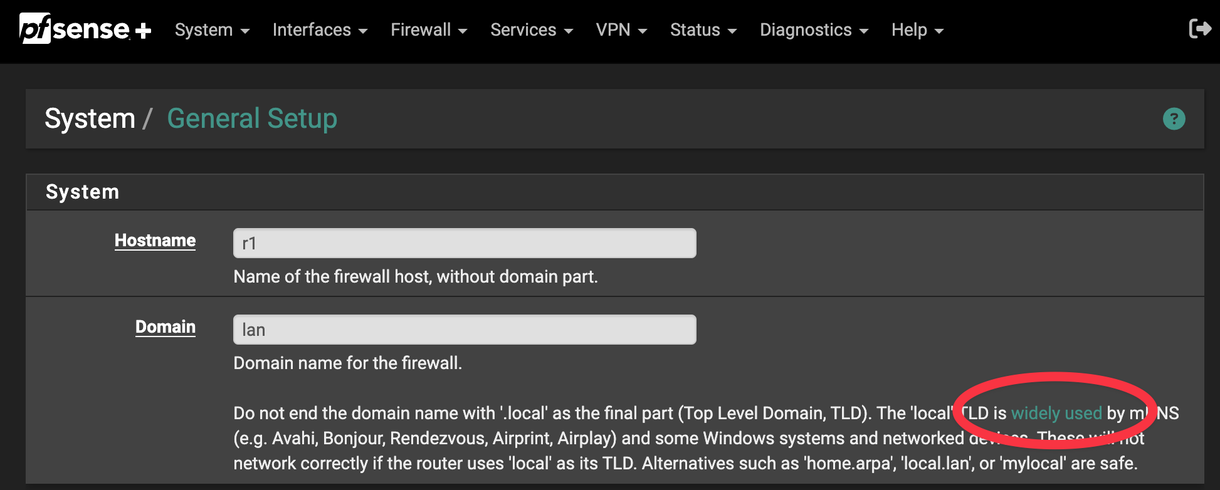Click the System section panel heading
The width and height of the screenshot is (1220, 490).
click(x=82, y=192)
